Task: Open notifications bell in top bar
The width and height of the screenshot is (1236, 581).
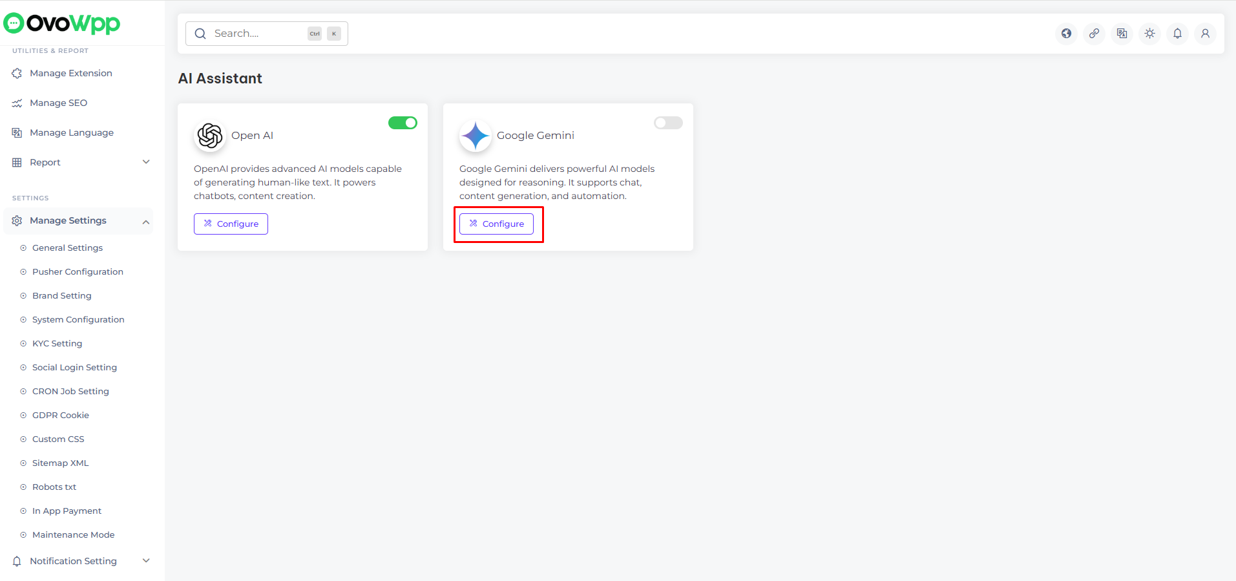Action: coord(1177,34)
